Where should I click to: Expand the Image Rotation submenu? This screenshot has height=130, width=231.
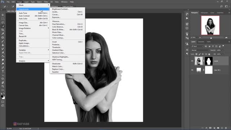(x=33, y=28)
